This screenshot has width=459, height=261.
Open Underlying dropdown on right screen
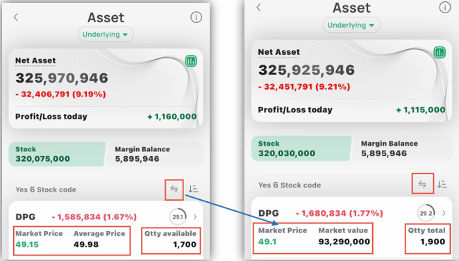coord(351,25)
